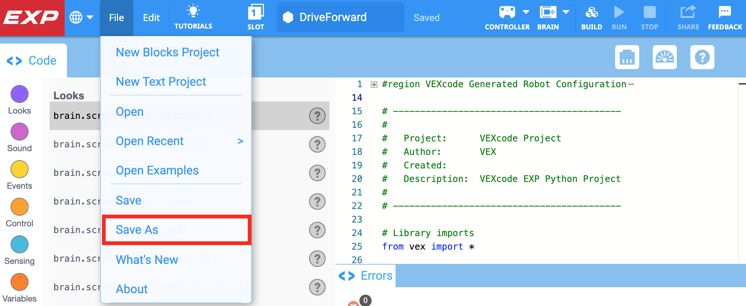The height and width of the screenshot is (306, 746).
Task: Open the File menu
Action: (117, 18)
